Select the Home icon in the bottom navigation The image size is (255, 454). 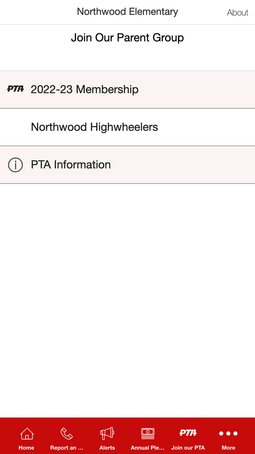(26, 433)
